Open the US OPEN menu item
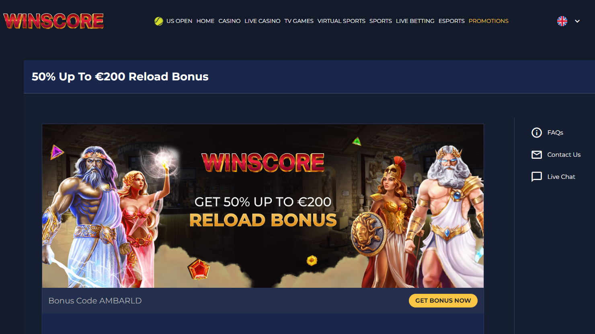Viewport: 595px width, 334px height. point(179,21)
